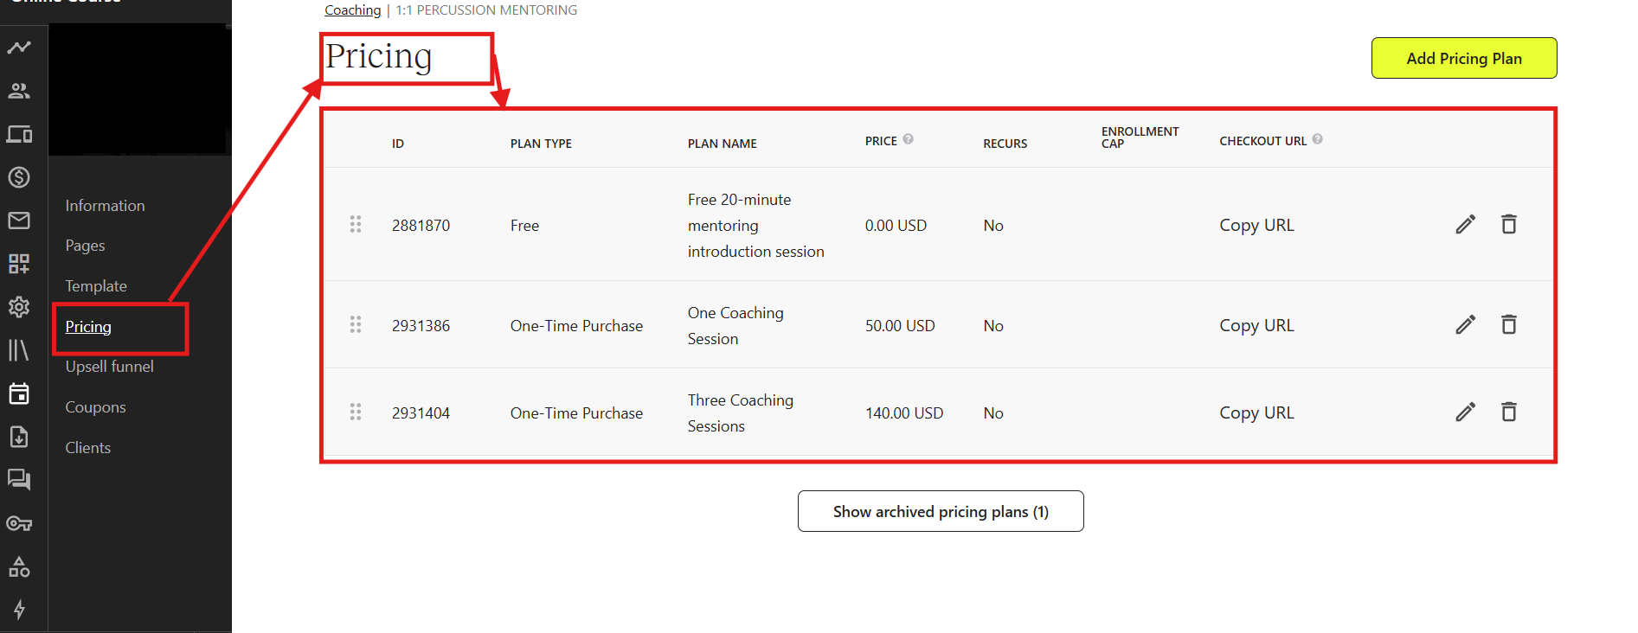Click plan ID 2881870
The image size is (1638, 633).
click(x=421, y=226)
